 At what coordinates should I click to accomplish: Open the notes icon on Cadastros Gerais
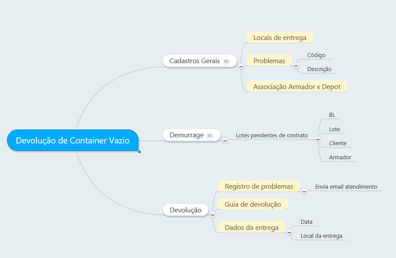pyautogui.click(x=226, y=61)
